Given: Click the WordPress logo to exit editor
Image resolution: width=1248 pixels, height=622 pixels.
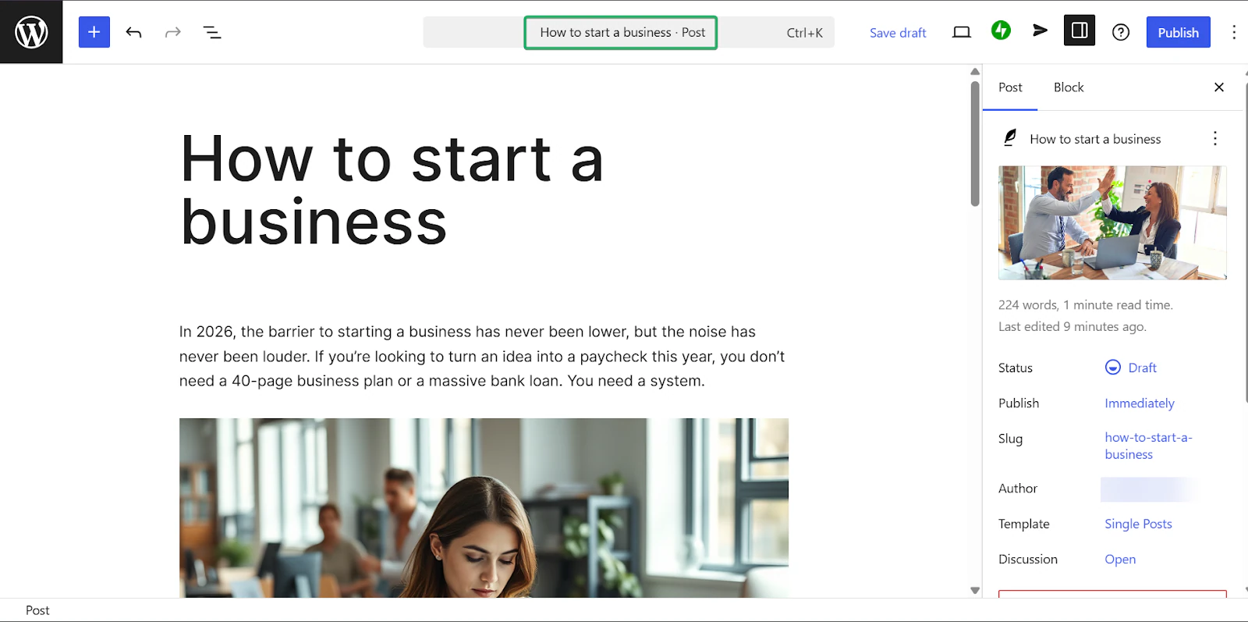Looking at the screenshot, I should click(x=31, y=32).
